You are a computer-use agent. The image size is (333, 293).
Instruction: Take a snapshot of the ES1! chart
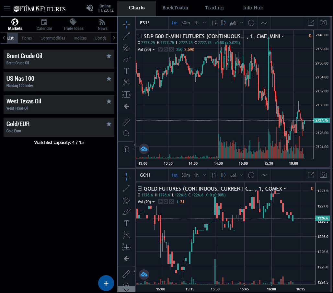coord(323,22)
